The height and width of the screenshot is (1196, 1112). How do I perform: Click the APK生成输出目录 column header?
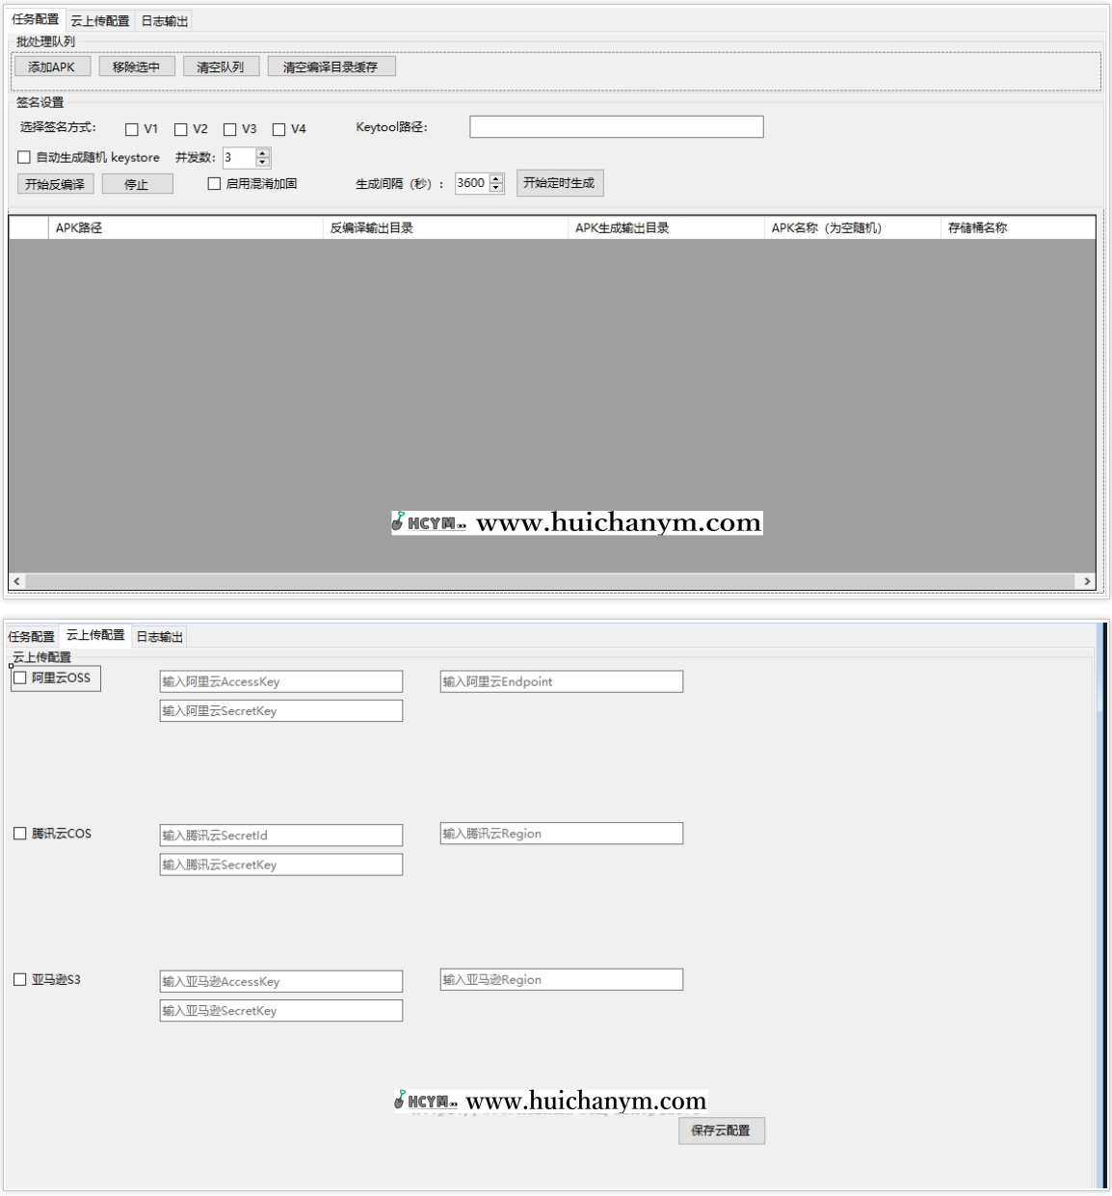tap(666, 227)
